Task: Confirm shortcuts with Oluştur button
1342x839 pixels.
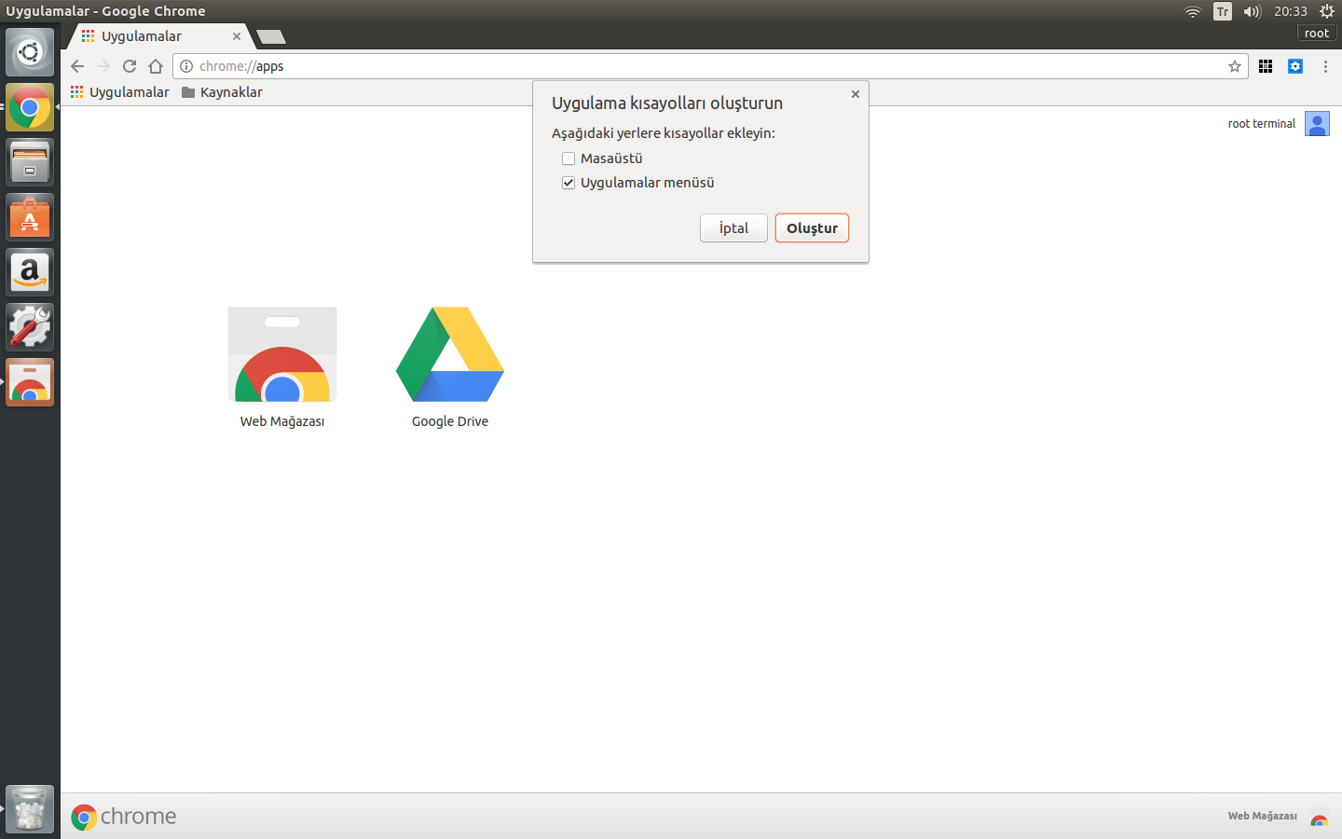Action: point(812,228)
